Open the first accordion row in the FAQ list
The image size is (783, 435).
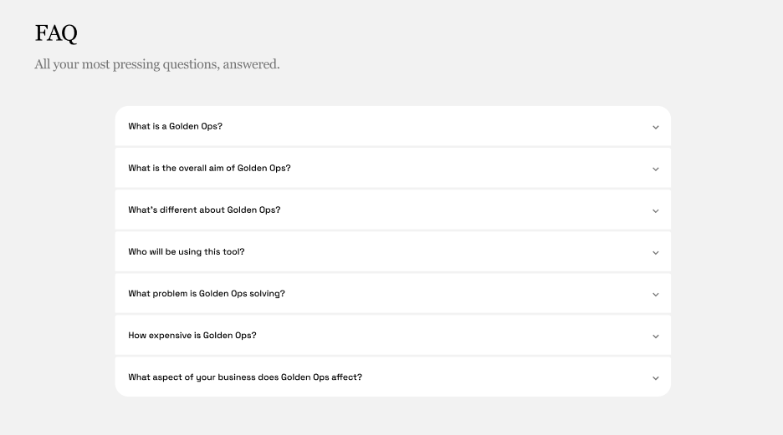(x=392, y=127)
